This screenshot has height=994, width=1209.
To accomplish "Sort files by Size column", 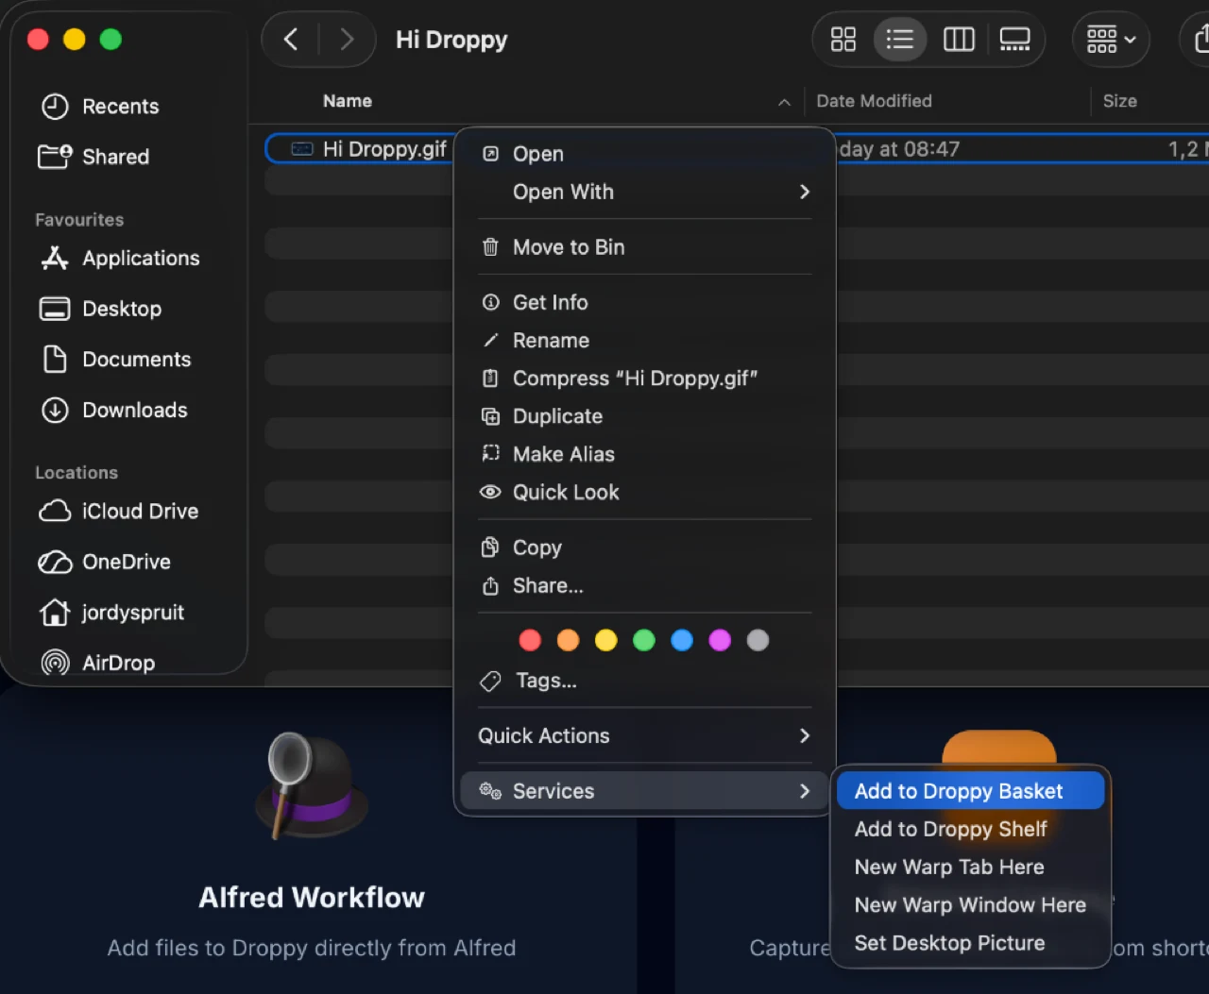I will point(1119,101).
